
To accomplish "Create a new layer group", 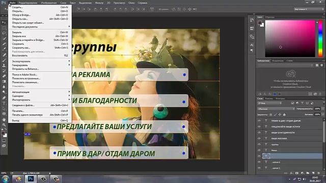I will pos(308,173).
